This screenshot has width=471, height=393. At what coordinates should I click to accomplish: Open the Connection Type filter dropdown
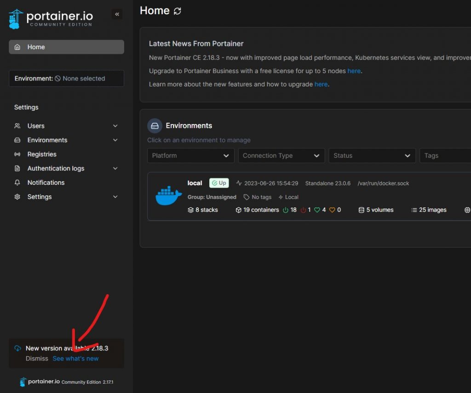click(281, 156)
